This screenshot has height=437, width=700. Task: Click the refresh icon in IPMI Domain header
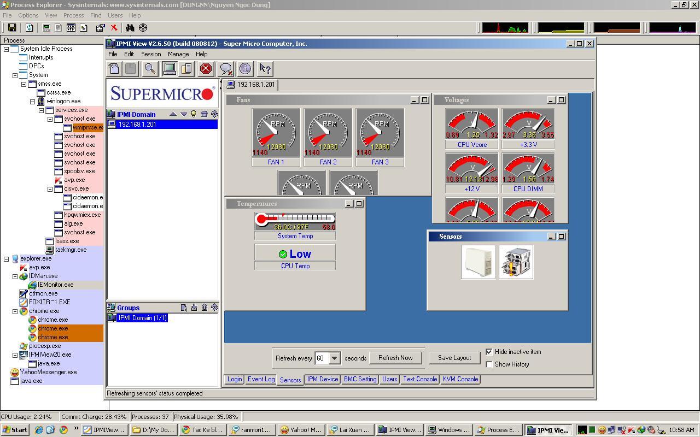(214, 114)
